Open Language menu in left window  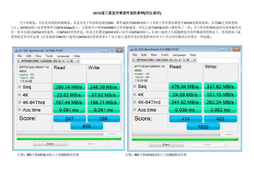click(63, 56)
